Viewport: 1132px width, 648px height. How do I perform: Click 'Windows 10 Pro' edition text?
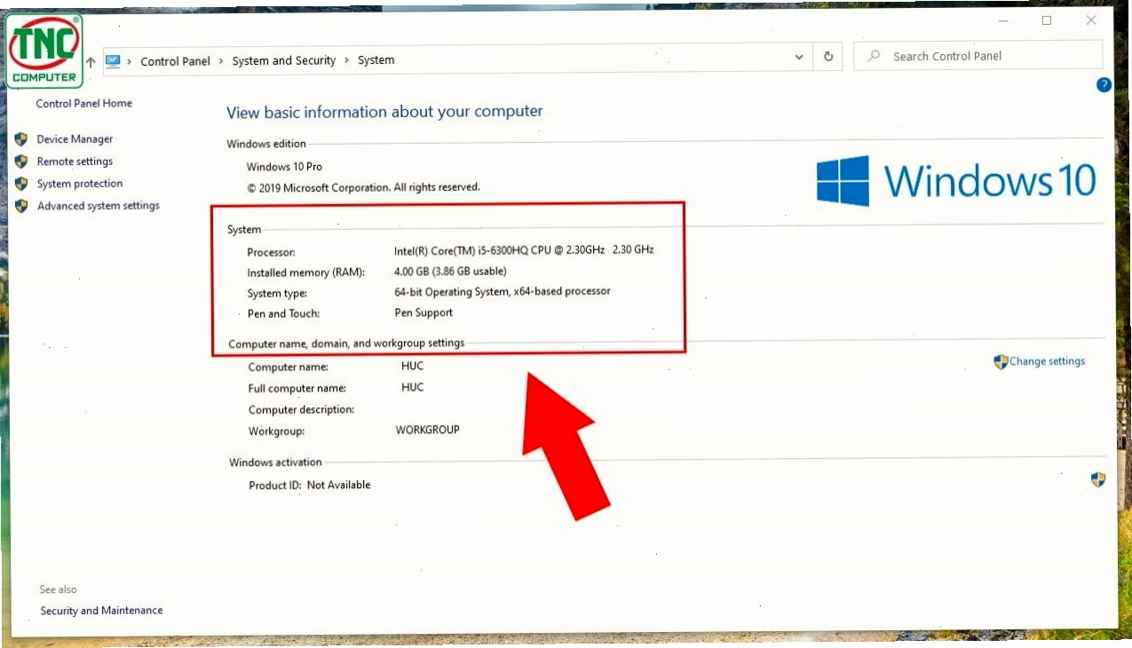(x=284, y=167)
